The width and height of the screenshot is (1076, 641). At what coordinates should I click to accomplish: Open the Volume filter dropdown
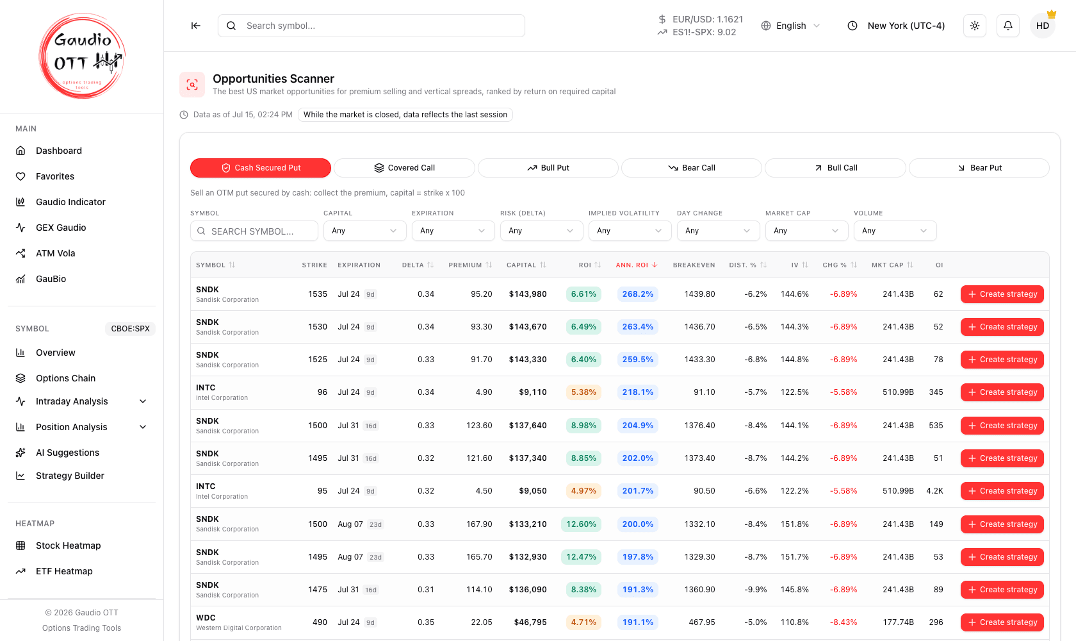[x=895, y=231]
